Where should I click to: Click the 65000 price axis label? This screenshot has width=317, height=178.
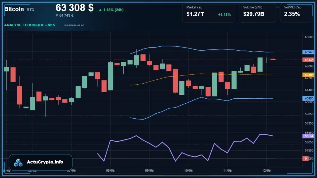[309, 37]
